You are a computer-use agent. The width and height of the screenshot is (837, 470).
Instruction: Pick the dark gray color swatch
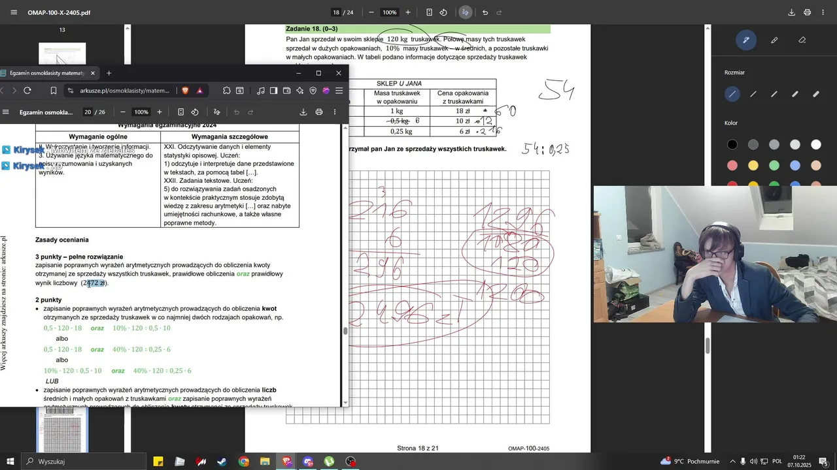point(753,144)
